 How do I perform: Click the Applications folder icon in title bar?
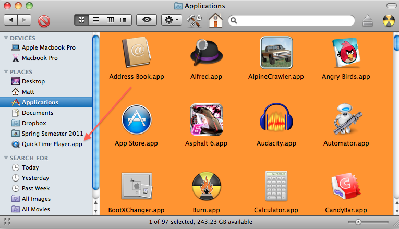pos(178,6)
